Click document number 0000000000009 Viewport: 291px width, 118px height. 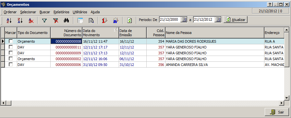(66, 53)
